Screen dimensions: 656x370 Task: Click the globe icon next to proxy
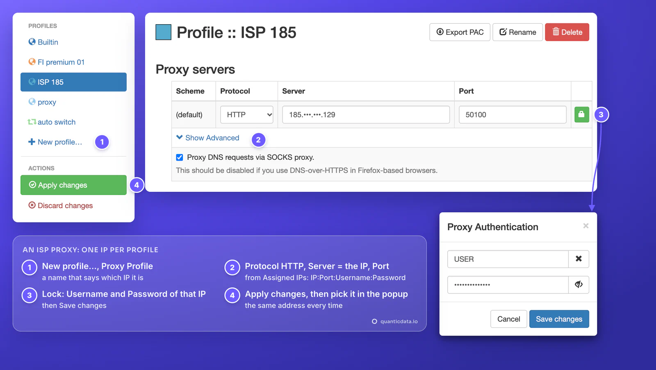[32, 102]
